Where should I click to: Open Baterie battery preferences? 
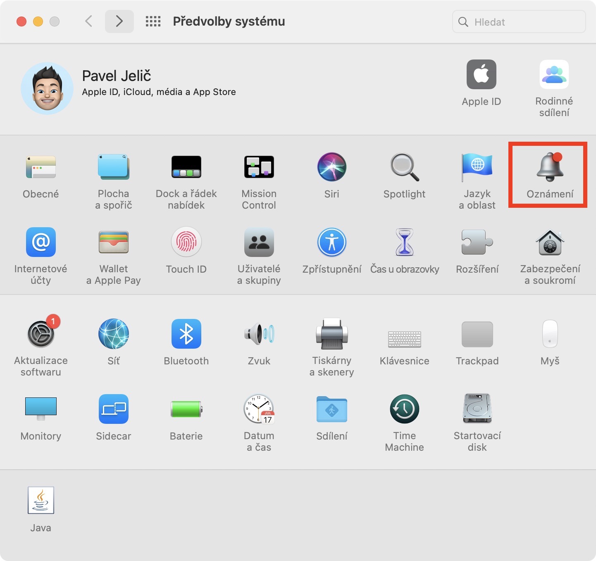click(186, 409)
